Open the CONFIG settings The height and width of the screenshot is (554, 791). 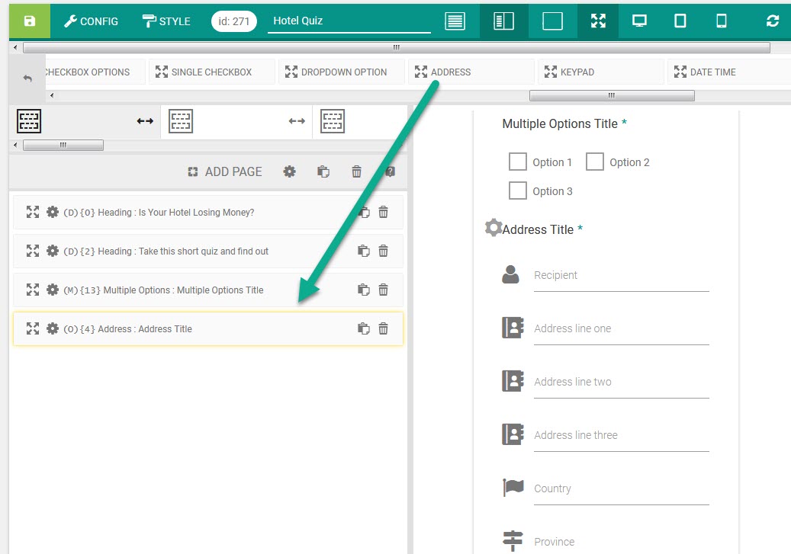[x=92, y=21]
